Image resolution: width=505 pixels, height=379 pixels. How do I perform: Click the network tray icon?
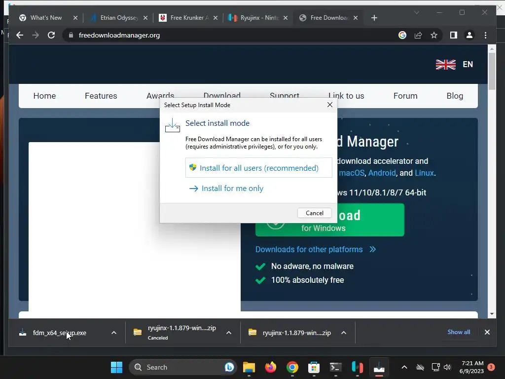click(435, 367)
